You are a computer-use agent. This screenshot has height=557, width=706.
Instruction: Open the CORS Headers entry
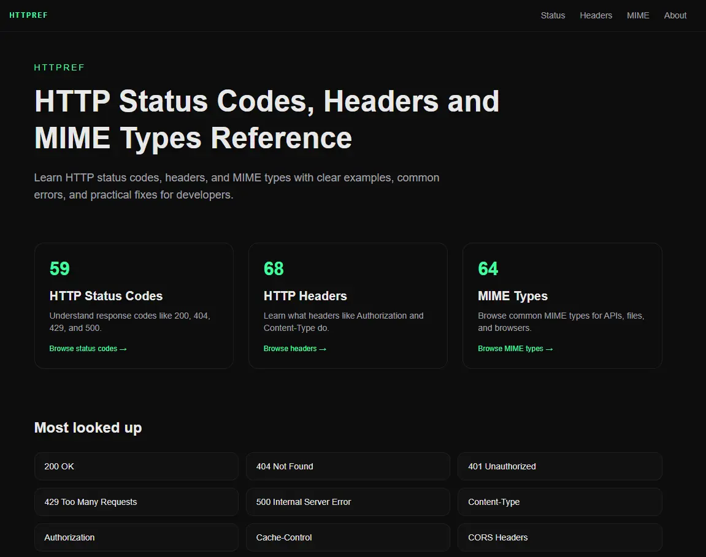(x=559, y=537)
